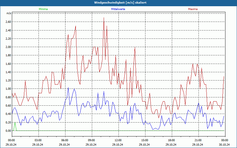Select the 1,40 y-axis value
The height and width of the screenshot is (148, 237).
[x=8, y=72]
